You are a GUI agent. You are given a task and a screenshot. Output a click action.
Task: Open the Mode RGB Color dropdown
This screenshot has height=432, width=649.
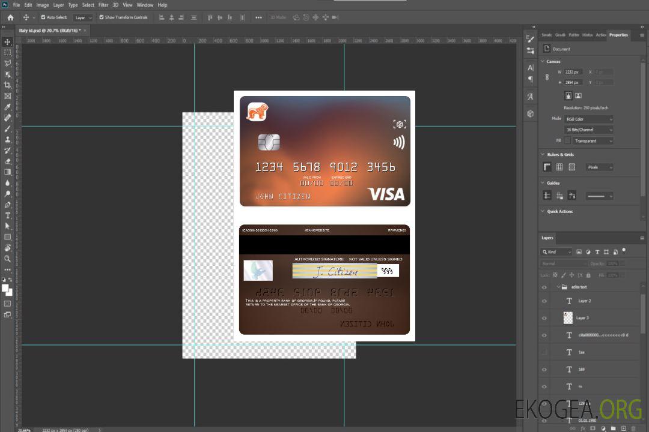tap(589, 119)
